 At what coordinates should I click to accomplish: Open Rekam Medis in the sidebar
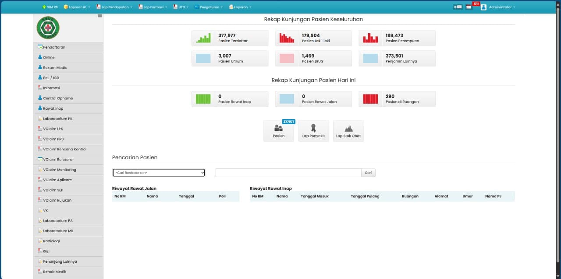68,68
